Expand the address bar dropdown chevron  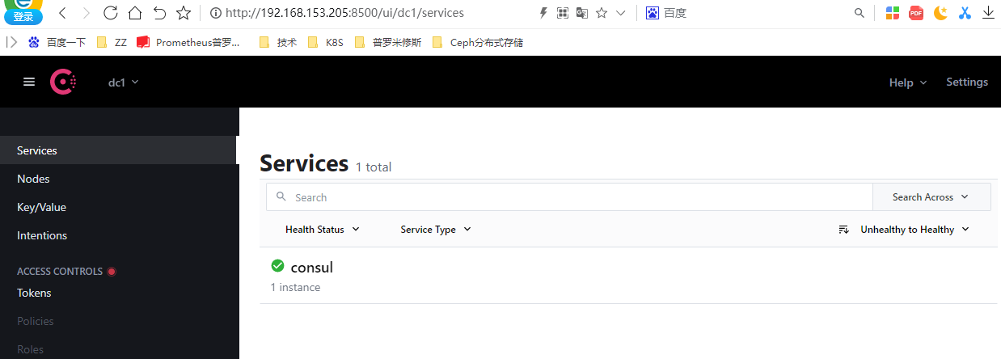pyautogui.click(x=620, y=13)
